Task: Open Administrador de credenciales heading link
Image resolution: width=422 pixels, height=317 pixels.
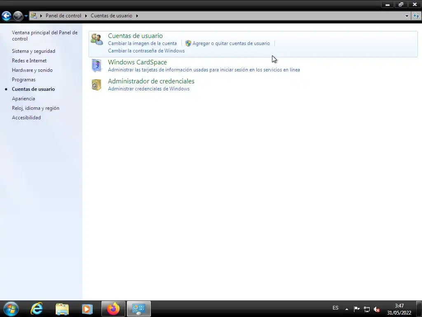Action: (x=151, y=81)
